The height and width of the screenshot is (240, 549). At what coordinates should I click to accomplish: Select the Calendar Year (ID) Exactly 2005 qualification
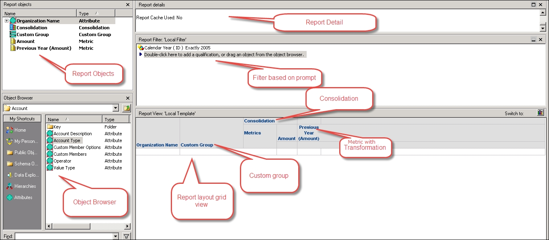pyautogui.click(x=174, y=48)
